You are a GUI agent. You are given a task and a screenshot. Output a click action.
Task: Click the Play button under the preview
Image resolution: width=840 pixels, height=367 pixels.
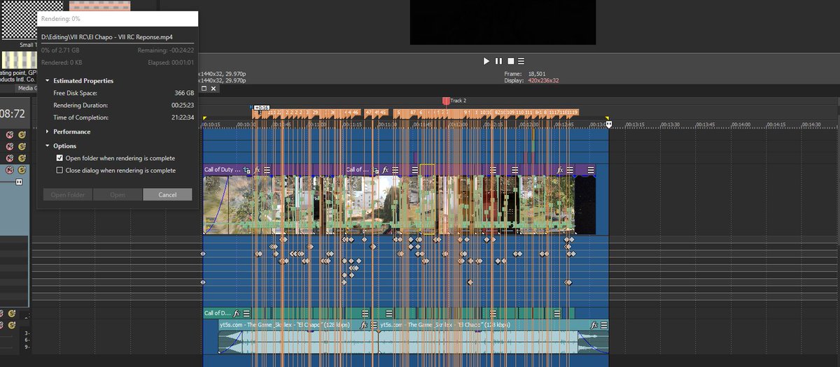coord(486,62)
